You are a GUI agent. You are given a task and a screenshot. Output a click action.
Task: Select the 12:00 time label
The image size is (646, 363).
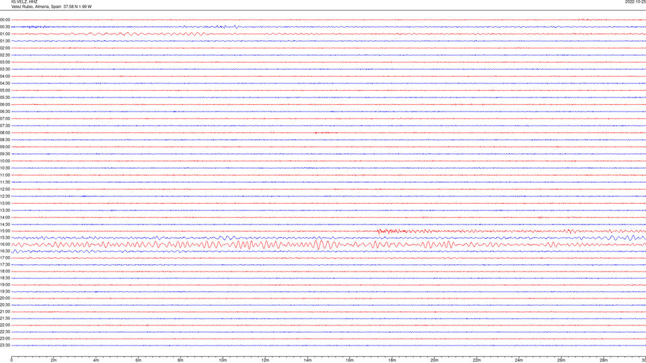pos(5,190)
